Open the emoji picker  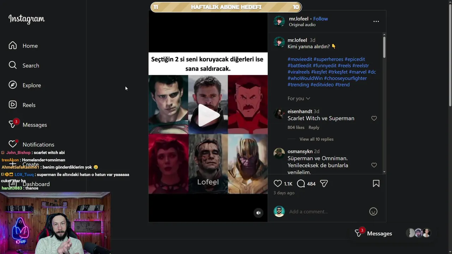(x=373, y=211)
